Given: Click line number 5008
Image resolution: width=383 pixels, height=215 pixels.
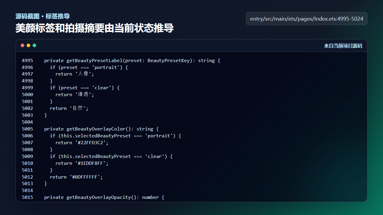Looking at the screenshot, I should 28,150.
